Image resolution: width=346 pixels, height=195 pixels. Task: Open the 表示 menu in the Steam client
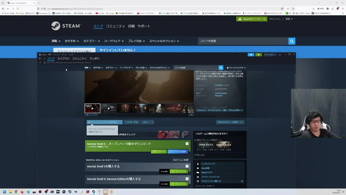(x=50, y=54)
